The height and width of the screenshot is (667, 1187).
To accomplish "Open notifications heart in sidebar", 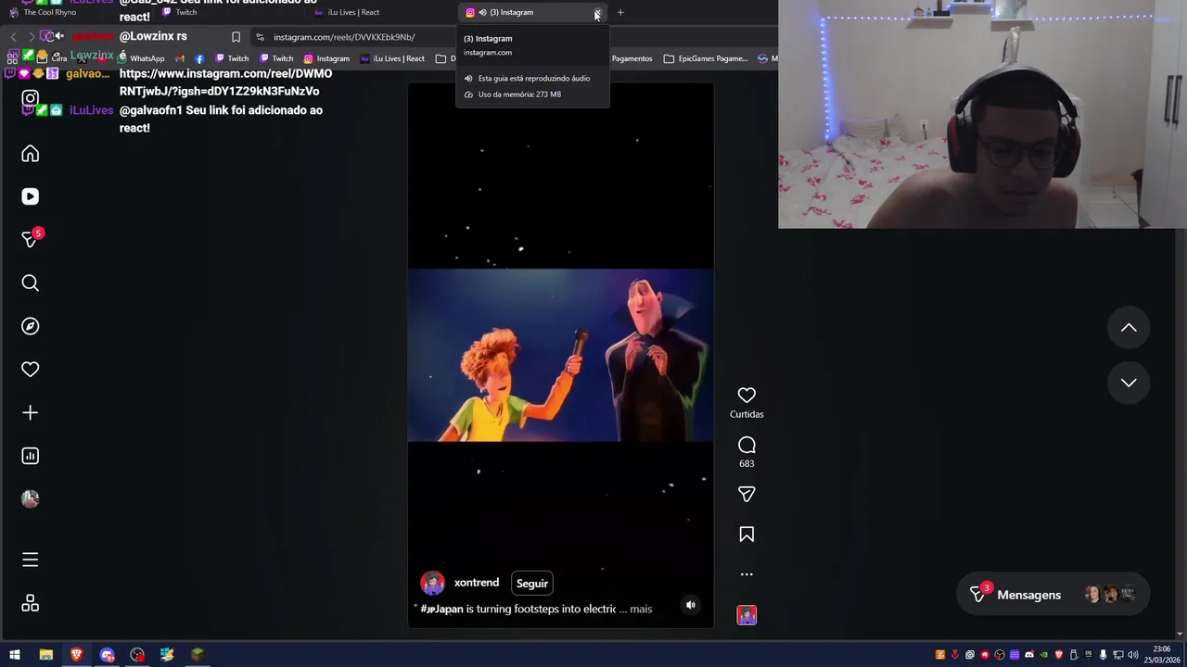I will click(31, 369).
